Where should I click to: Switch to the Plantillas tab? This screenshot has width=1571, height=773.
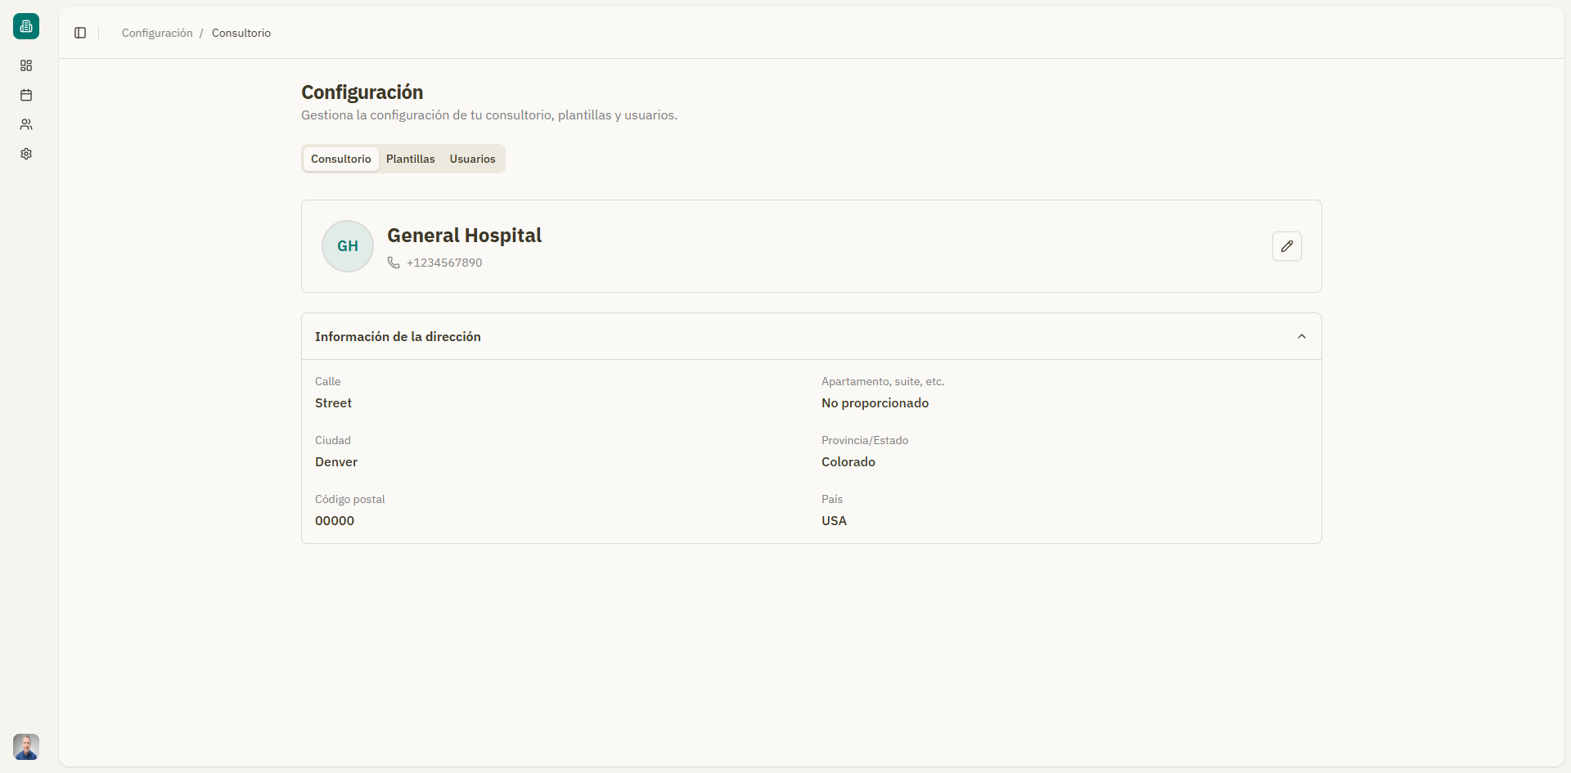(410, 159)
